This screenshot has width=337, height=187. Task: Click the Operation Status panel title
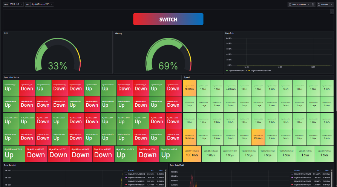pyautogui.click(x=12, y=77)
